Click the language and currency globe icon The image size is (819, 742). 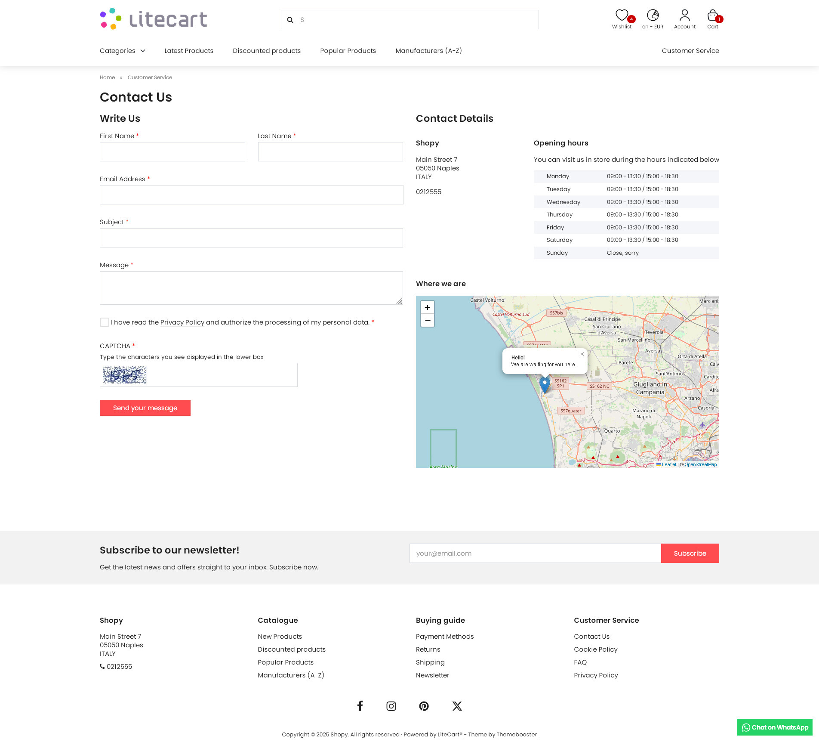pos(653,16)
